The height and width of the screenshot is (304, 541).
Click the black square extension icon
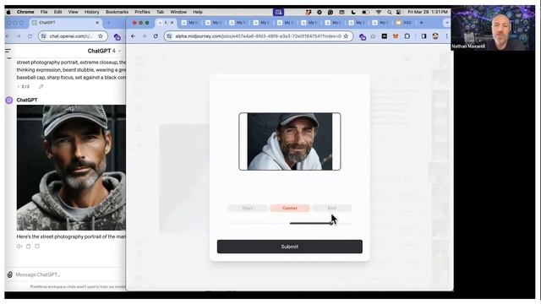(x=384, y=36)
